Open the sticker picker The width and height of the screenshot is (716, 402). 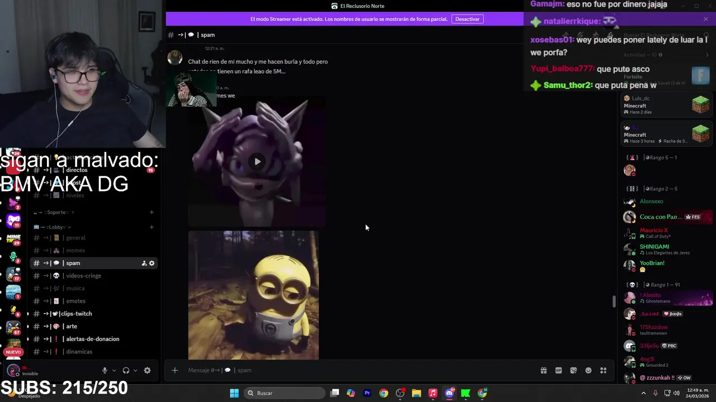[x=573, y=370]
